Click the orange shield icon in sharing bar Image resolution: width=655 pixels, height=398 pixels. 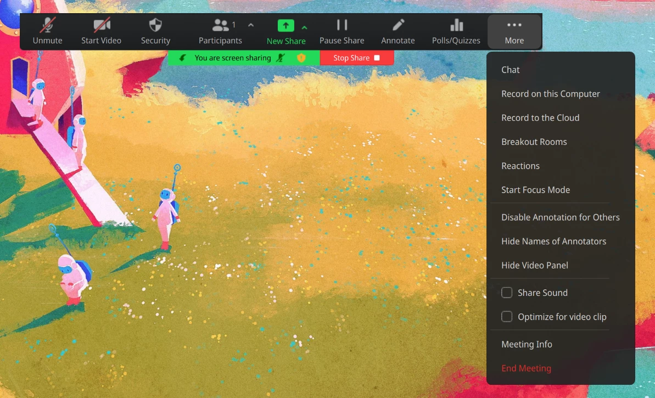pyautogui.click(x=301, y=58)
